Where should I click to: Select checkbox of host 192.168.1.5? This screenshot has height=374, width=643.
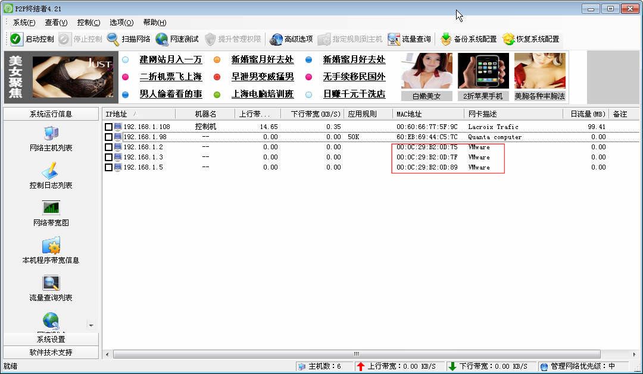pos(108,168)
